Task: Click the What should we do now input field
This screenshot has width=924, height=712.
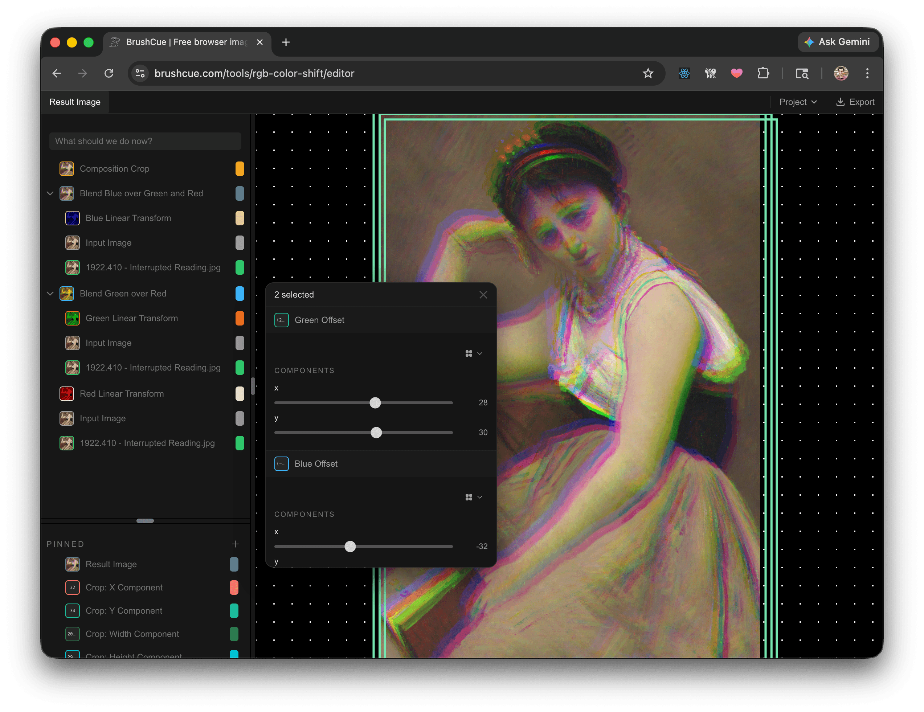Action: tap(145, 141)
